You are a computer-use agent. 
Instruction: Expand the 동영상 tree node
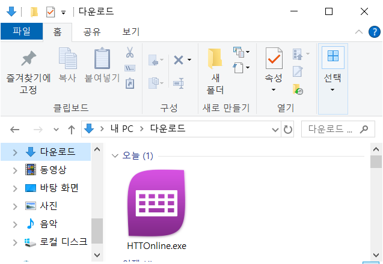pyautogui.click(x=15, y=170)
